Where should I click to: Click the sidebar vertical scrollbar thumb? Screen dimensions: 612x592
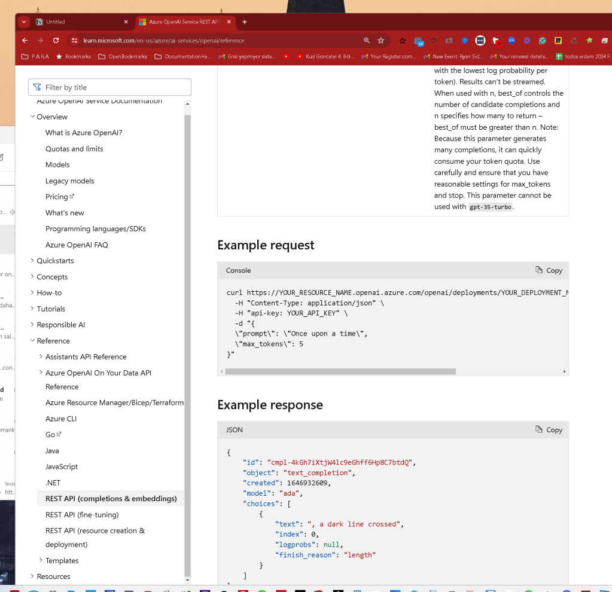pyautogui.click(x=187, y=346)
